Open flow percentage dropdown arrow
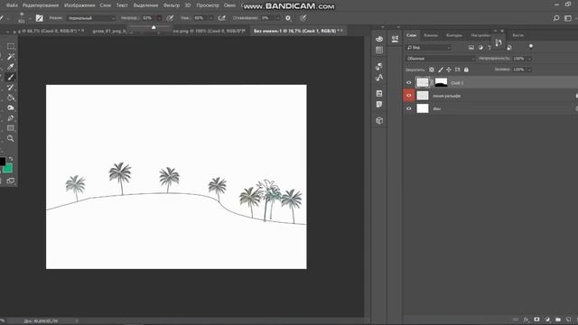The image size is (578, 325). click(x=210, y=18)
